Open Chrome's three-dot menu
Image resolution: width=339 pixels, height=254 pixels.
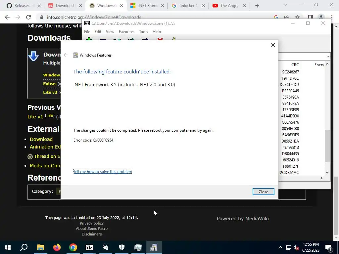[x=332, y=17]
